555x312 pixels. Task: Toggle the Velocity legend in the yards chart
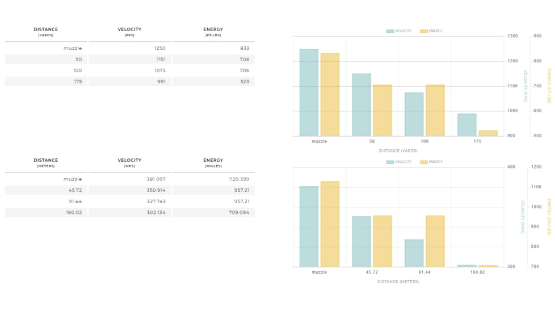pos(399,31)
